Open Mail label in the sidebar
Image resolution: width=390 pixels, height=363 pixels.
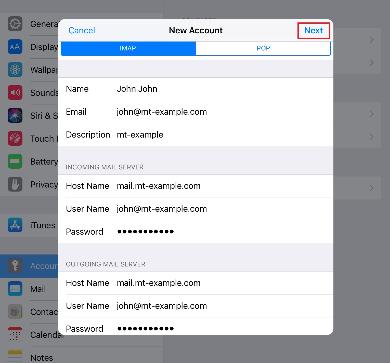point(38,289)
